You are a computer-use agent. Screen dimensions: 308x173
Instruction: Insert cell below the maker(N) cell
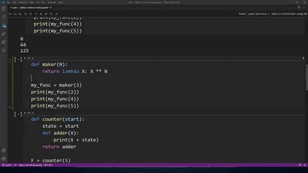pos(10,107)
